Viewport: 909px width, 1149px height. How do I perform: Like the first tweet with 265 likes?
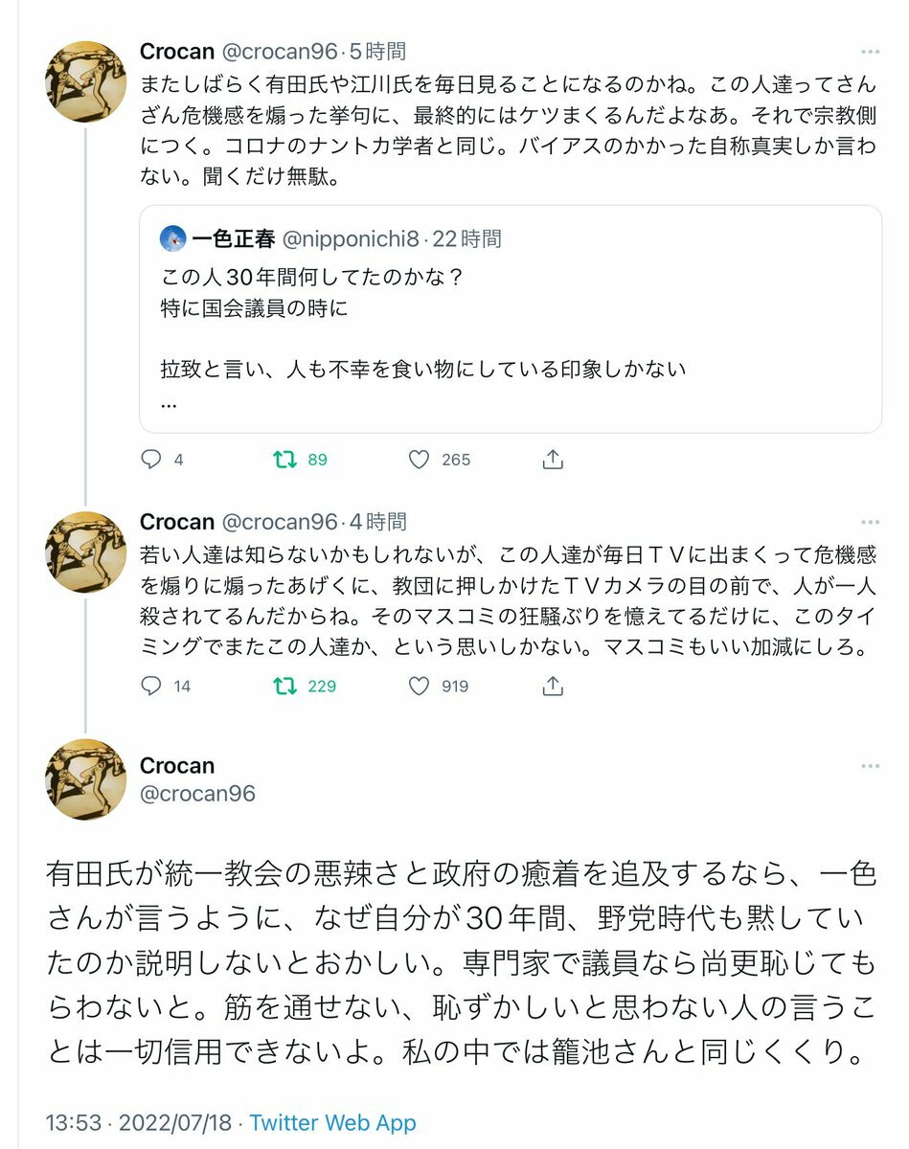[x=420, y=460]
